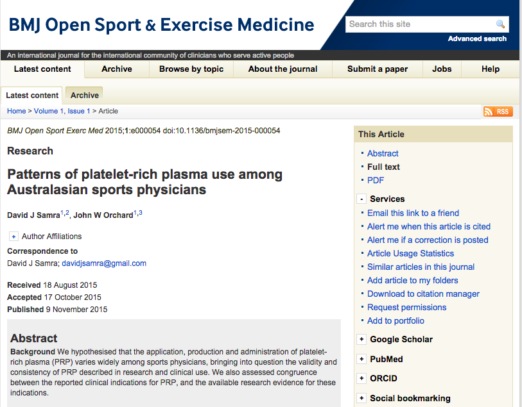Expand the ORCID section

(x=361, y=378)
